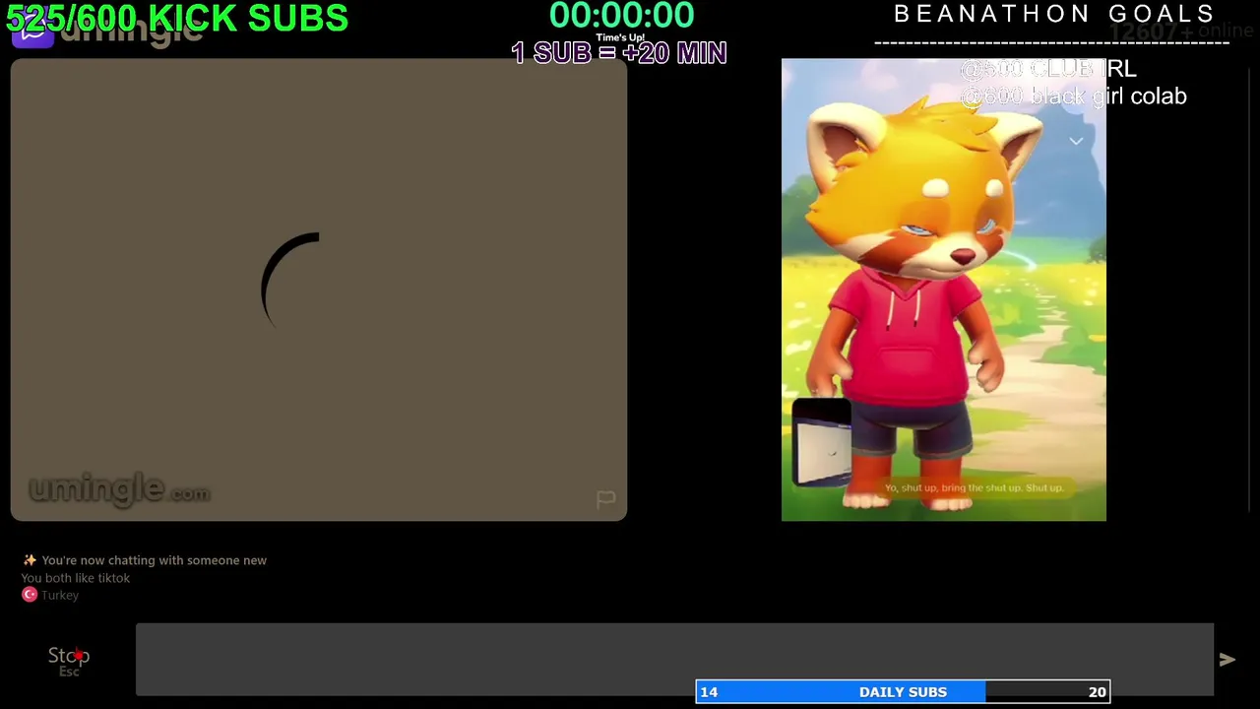Click the chat message input field

[674, 659]
